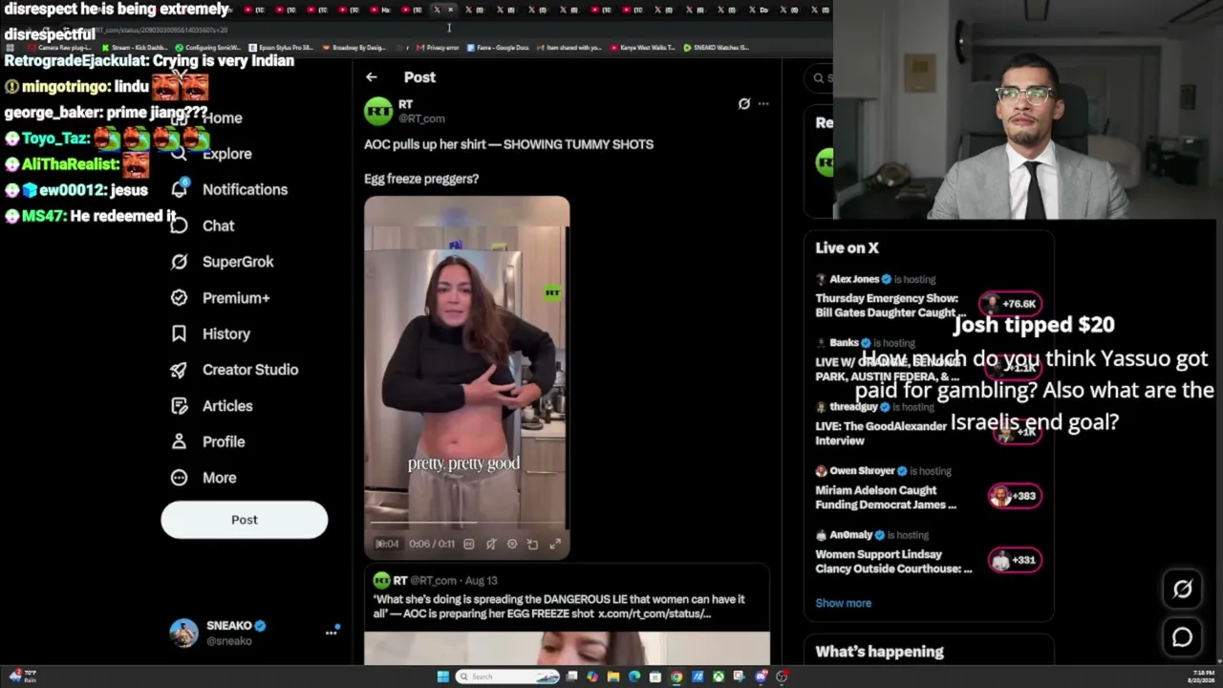1223x688 pixels.
Task: Open the floating messages chat button
Action: [1182, 637]
